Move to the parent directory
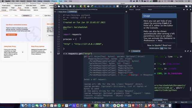192x108 pixels. [190, 6]
